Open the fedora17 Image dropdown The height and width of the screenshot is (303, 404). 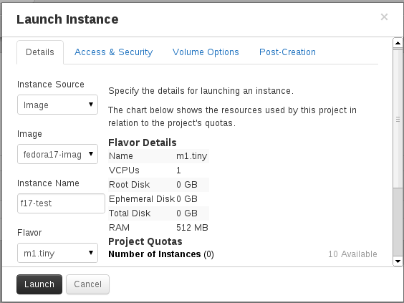pyautogui.click(x=57, y=154)
